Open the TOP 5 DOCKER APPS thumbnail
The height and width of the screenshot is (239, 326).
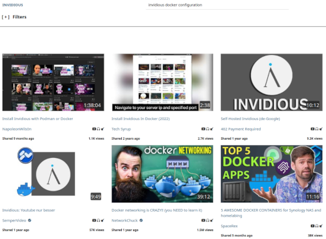pos(272,174)
